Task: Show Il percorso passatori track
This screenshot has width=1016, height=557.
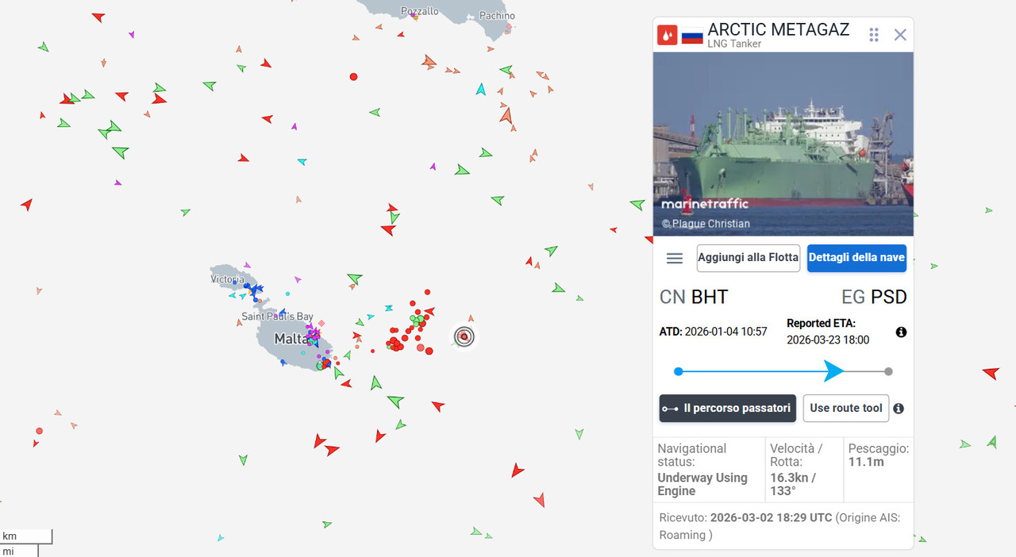Action: (x=727, y=409)
